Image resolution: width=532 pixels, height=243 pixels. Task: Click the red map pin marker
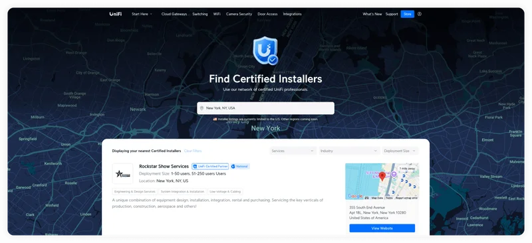point(382,176)
